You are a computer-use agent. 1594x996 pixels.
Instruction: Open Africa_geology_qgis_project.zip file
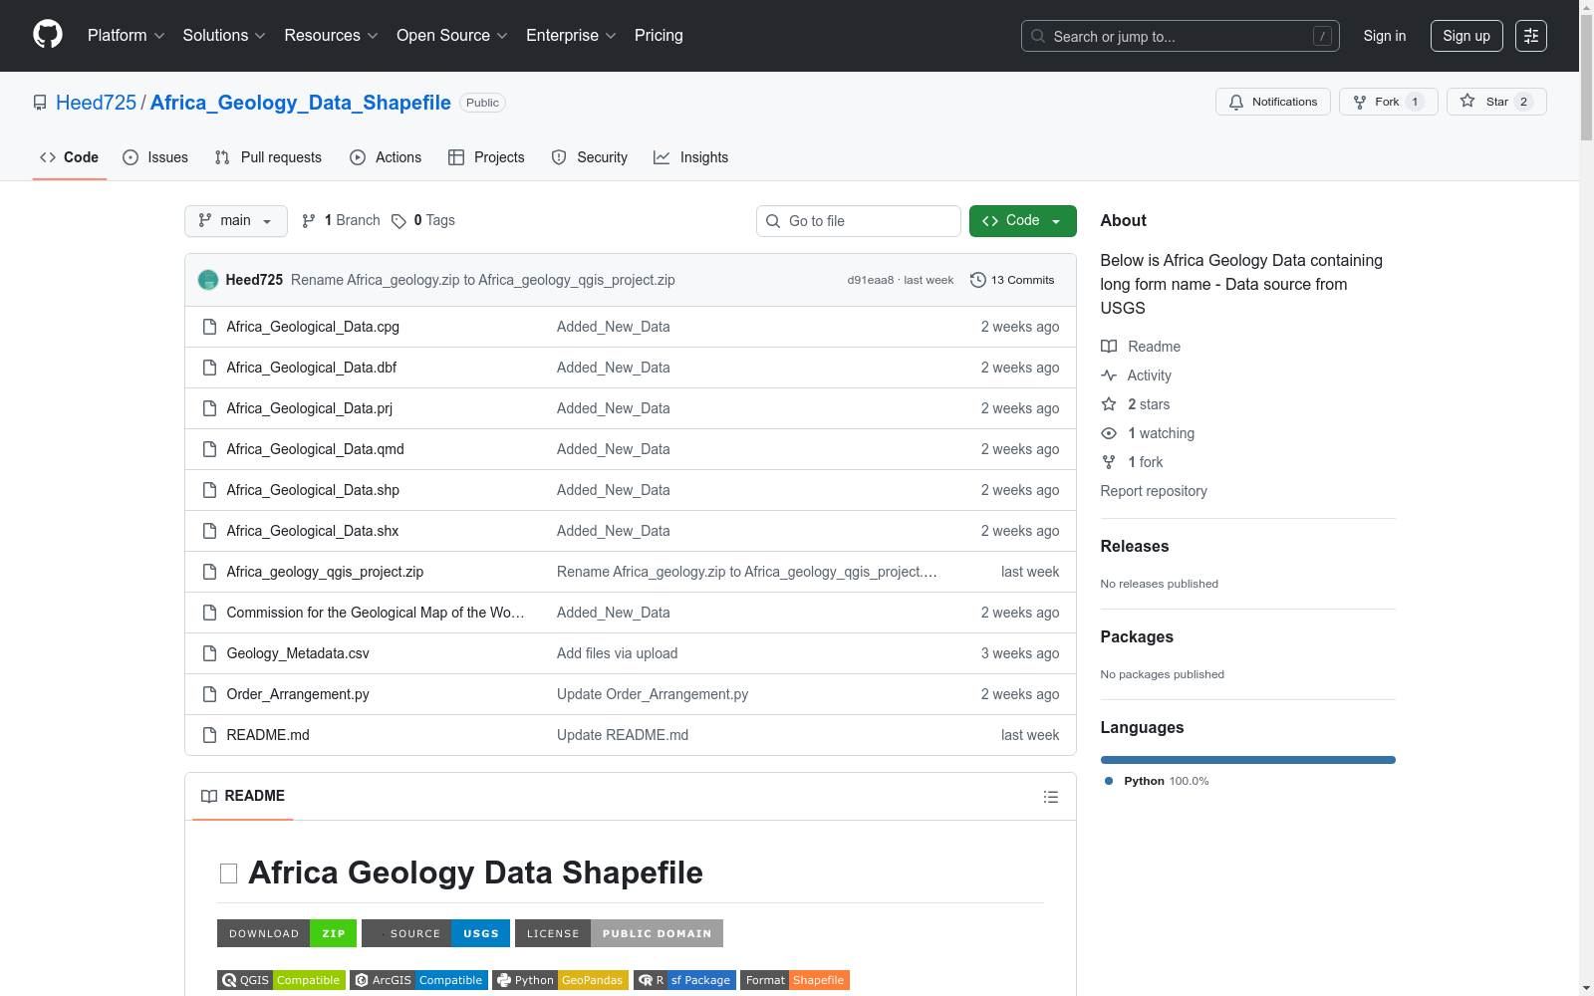(325, 572)
